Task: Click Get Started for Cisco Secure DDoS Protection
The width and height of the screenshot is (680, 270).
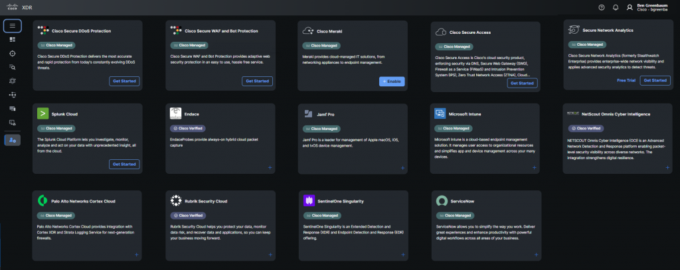Action: pyautogui.click(x=124, y=81)
